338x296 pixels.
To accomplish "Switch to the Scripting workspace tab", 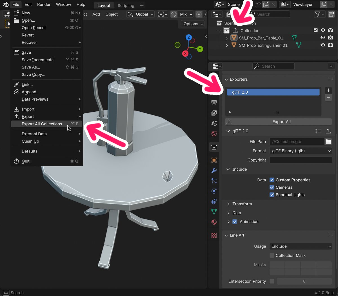I will 126,5.
